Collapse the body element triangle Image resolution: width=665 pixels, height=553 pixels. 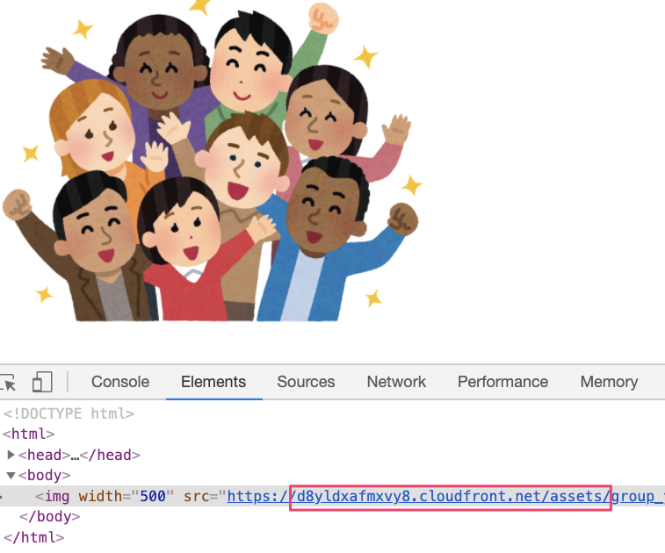tap(11, 476)
